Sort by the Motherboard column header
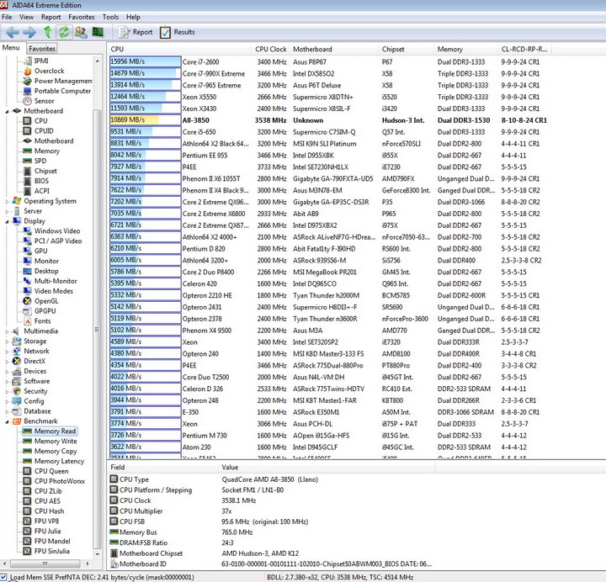 coord(333,50)
